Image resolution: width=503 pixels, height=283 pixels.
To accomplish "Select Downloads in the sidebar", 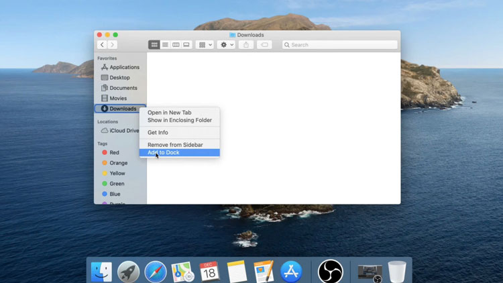I will [x=120, y=109].
